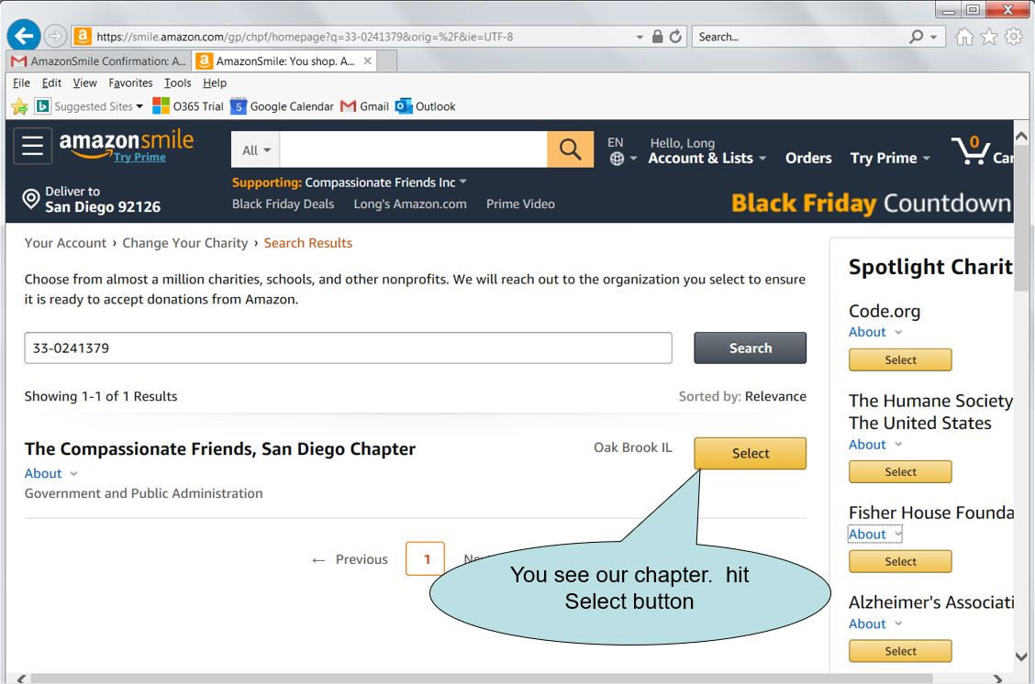Expand About under Fisher House Foundation

(875, 535)
